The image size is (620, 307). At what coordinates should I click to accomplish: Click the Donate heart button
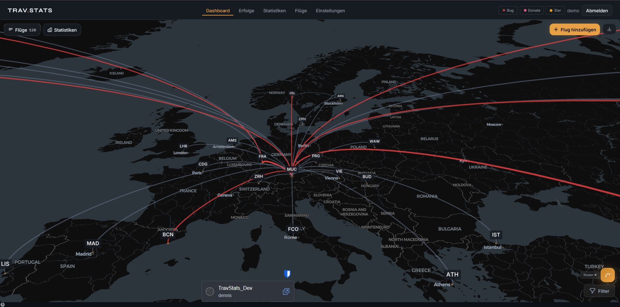click(532, 10)
